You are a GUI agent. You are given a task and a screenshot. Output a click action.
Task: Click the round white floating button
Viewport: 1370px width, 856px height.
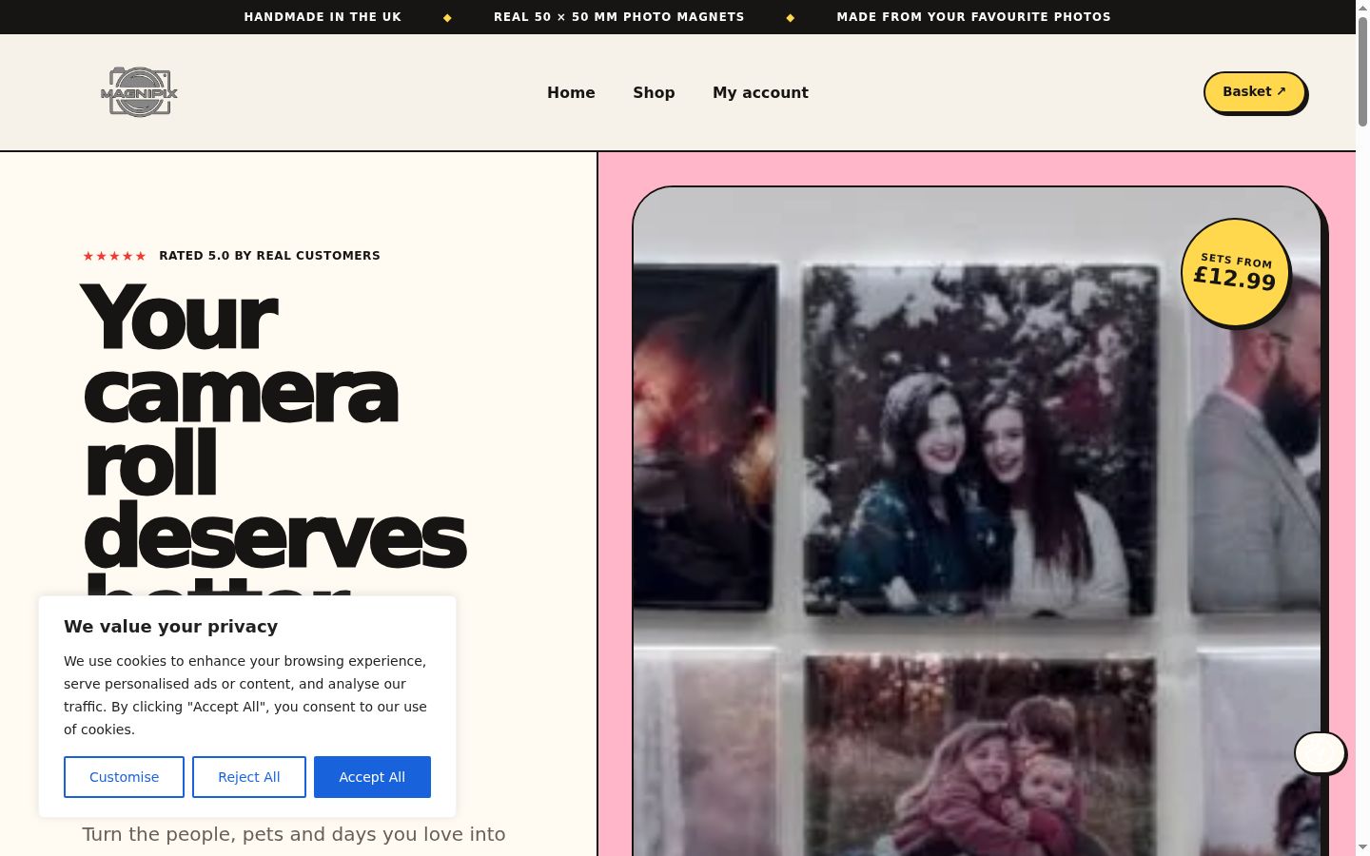point(1320,752)
